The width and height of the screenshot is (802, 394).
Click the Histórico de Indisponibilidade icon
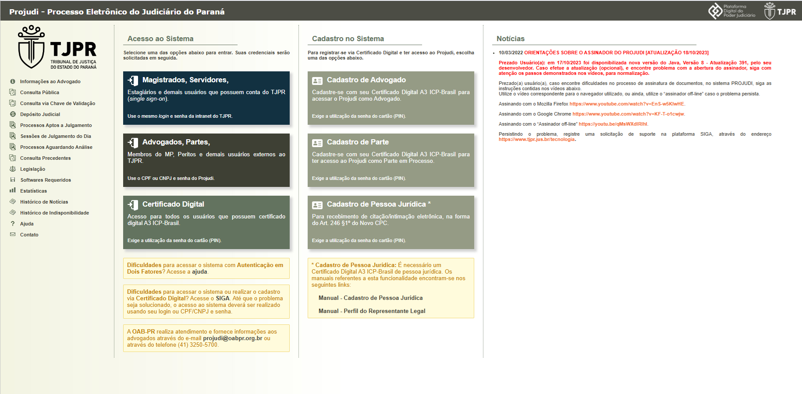[x=13, y=213]
